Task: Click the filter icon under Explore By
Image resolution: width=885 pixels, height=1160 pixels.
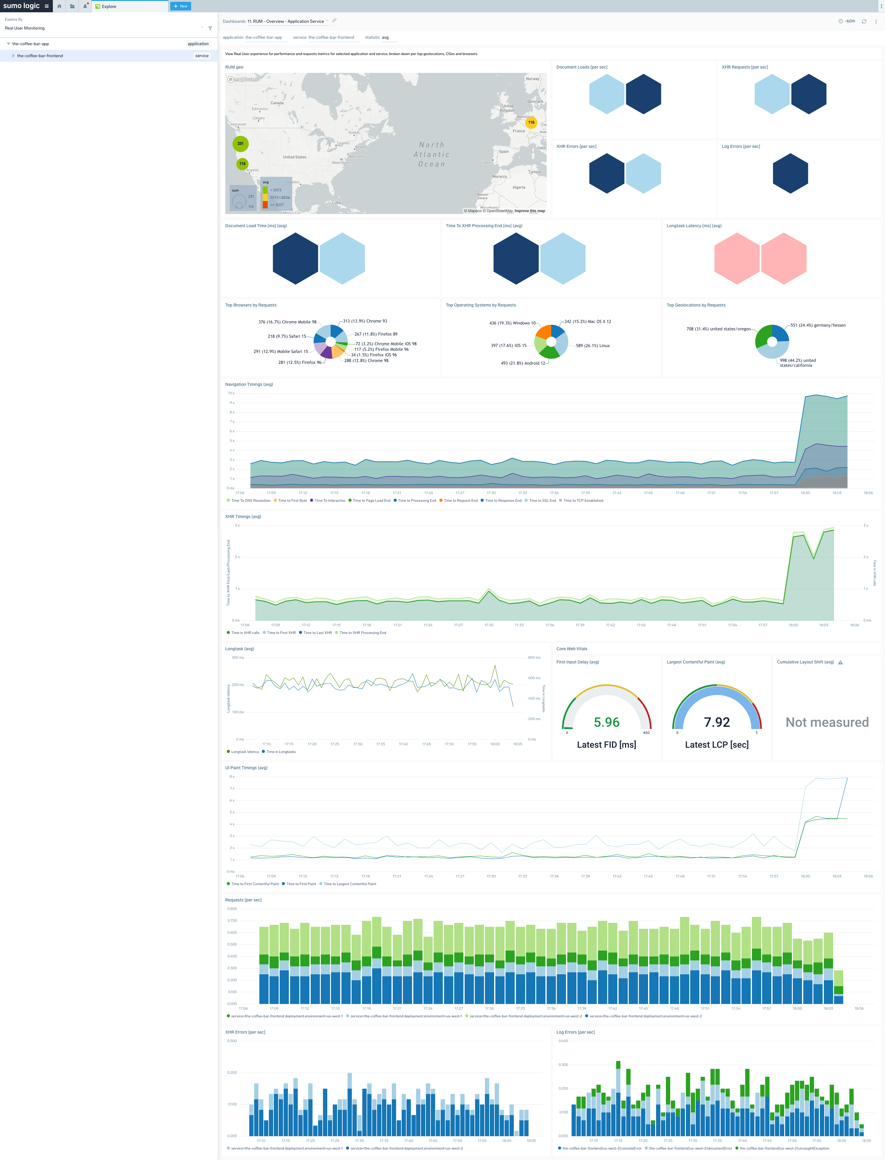Action: click(x=210, y=28)
